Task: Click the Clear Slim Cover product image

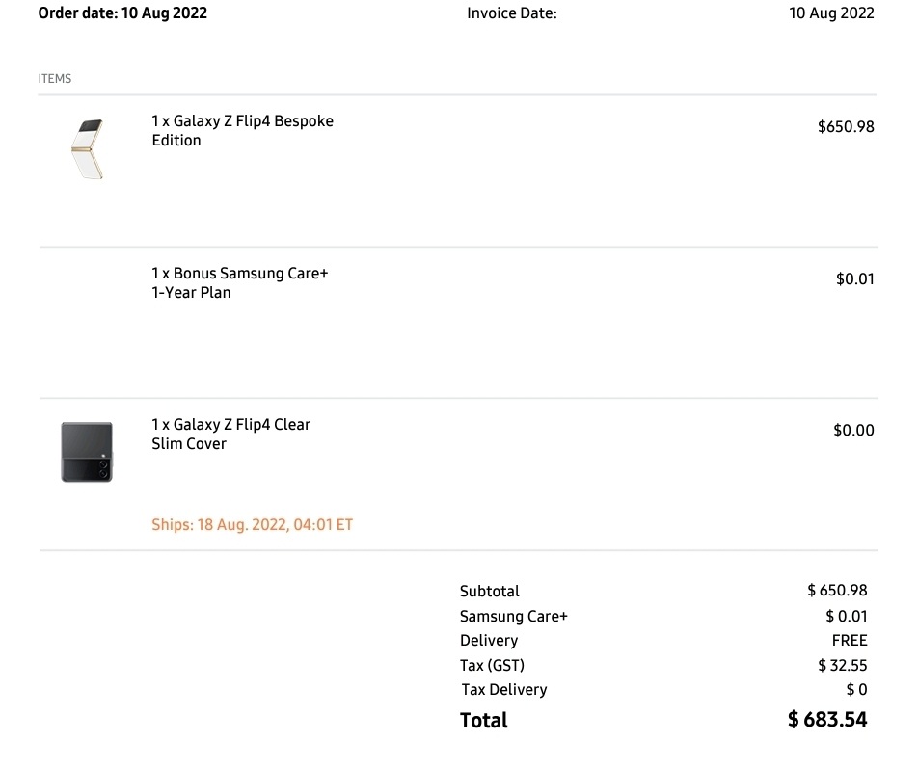Action: [x=87, y=451]
